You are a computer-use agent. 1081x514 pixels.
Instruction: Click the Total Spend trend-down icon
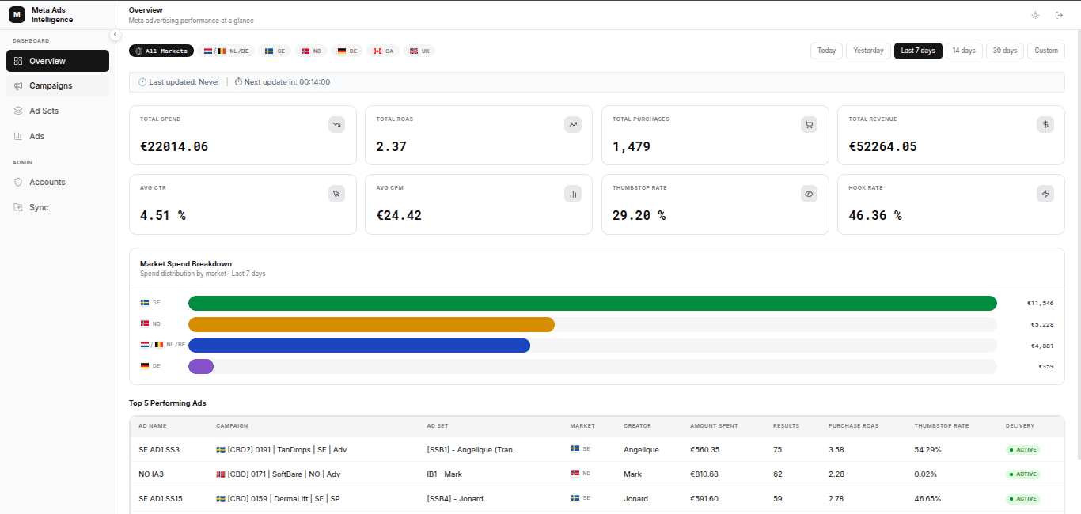[336, 124]
